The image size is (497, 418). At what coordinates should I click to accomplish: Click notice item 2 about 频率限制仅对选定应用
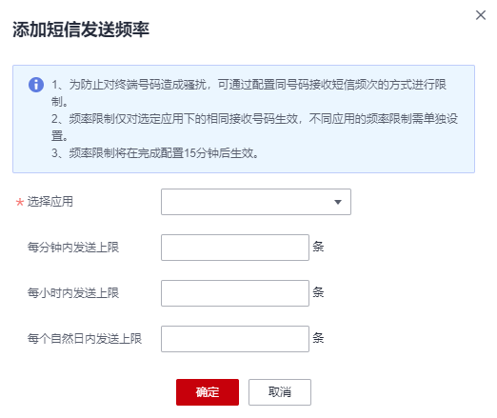[254, 128]
